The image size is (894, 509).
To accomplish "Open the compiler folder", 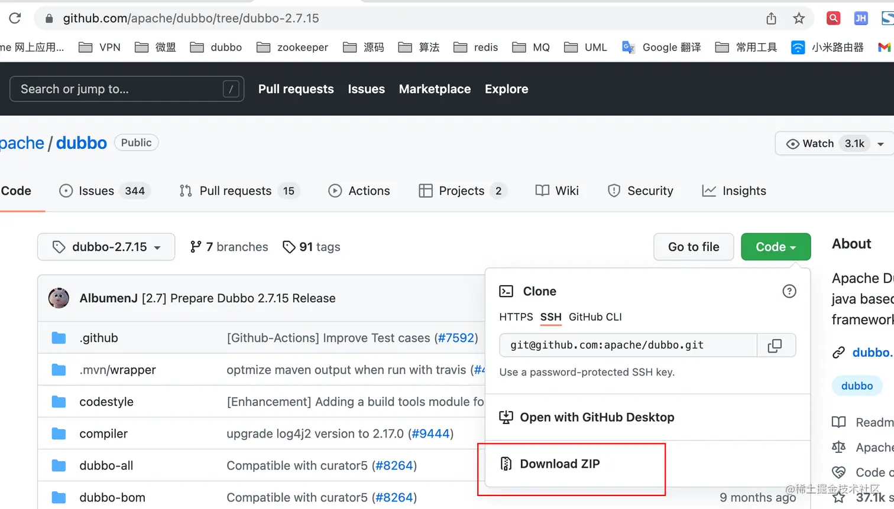I will [x=103, y=433].
